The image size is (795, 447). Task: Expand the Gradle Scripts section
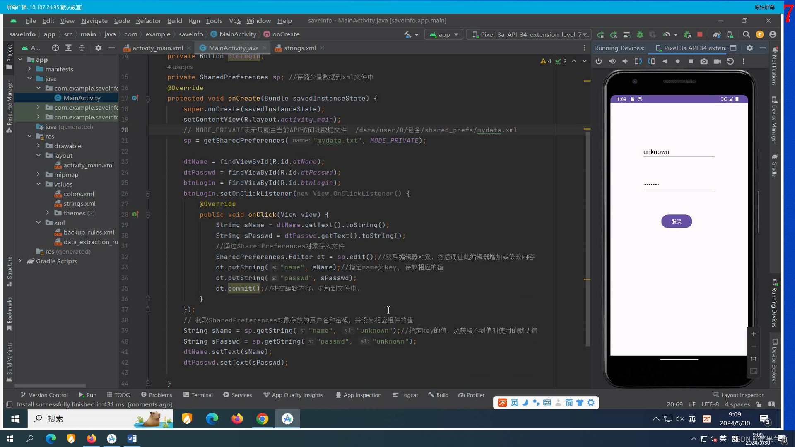coord(19,261)
